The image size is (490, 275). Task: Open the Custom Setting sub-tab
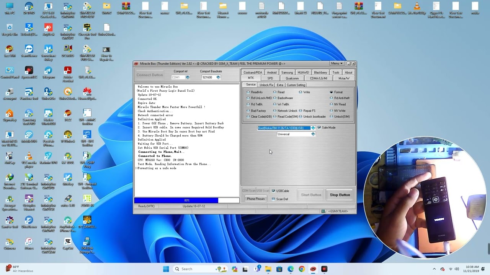(296, 85)
